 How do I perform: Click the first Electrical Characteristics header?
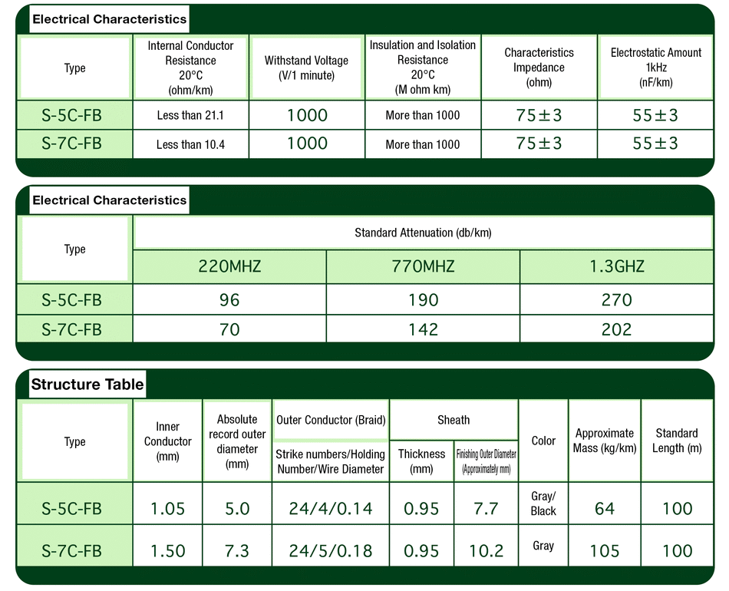pyautogui.click(x=108, y=19)
